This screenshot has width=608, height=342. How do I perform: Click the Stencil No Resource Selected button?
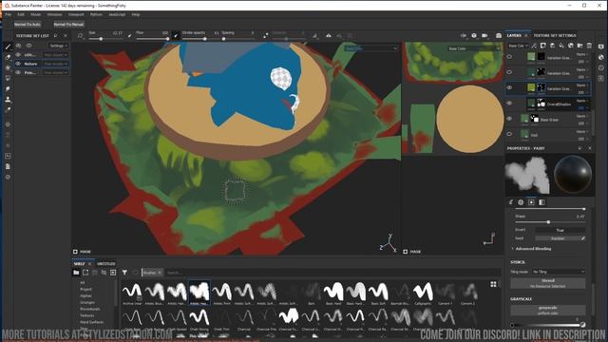(x=548, y=283)
